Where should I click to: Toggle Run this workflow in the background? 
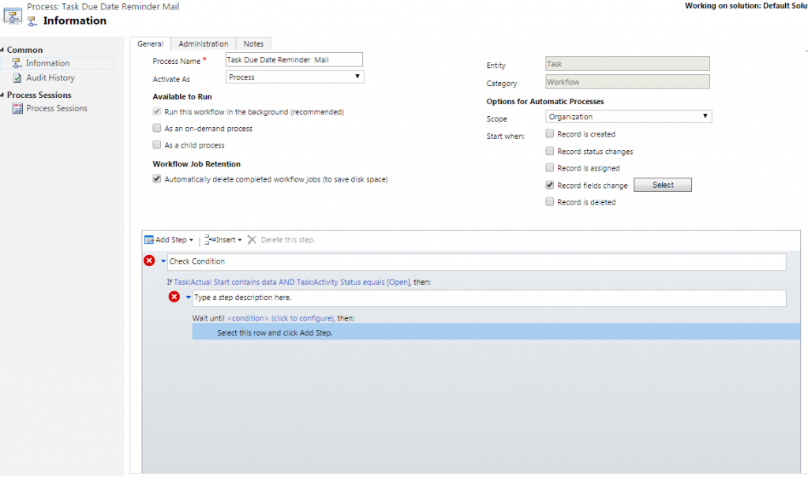coord(157,111)
